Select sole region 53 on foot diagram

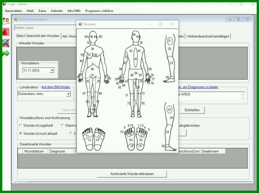131,140
